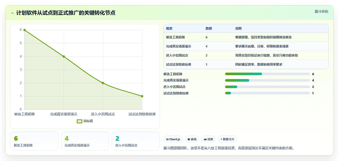Click description 根据部署、项目类型和组织规模筛选候选
Image resolution: width=339 pixels, height=161 pixels.
coord(263,37)
